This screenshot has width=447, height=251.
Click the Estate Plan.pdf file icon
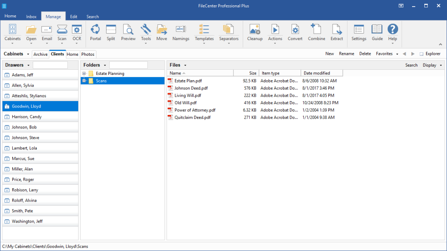(x=171, y=81)
